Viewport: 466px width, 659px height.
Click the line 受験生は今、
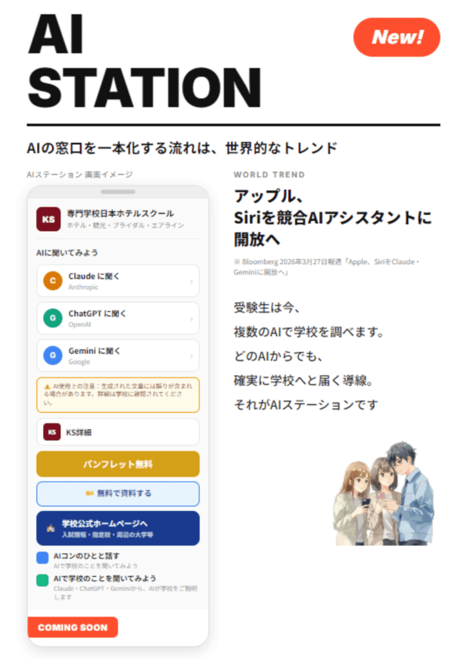pos(267,308)
